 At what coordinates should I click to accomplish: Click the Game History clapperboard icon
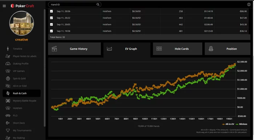point(54,49)
